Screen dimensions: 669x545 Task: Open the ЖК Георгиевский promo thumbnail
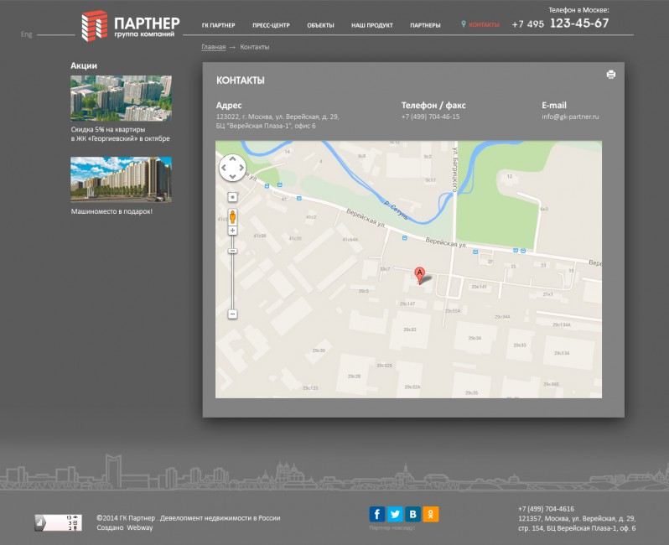(x=122, y=98)
